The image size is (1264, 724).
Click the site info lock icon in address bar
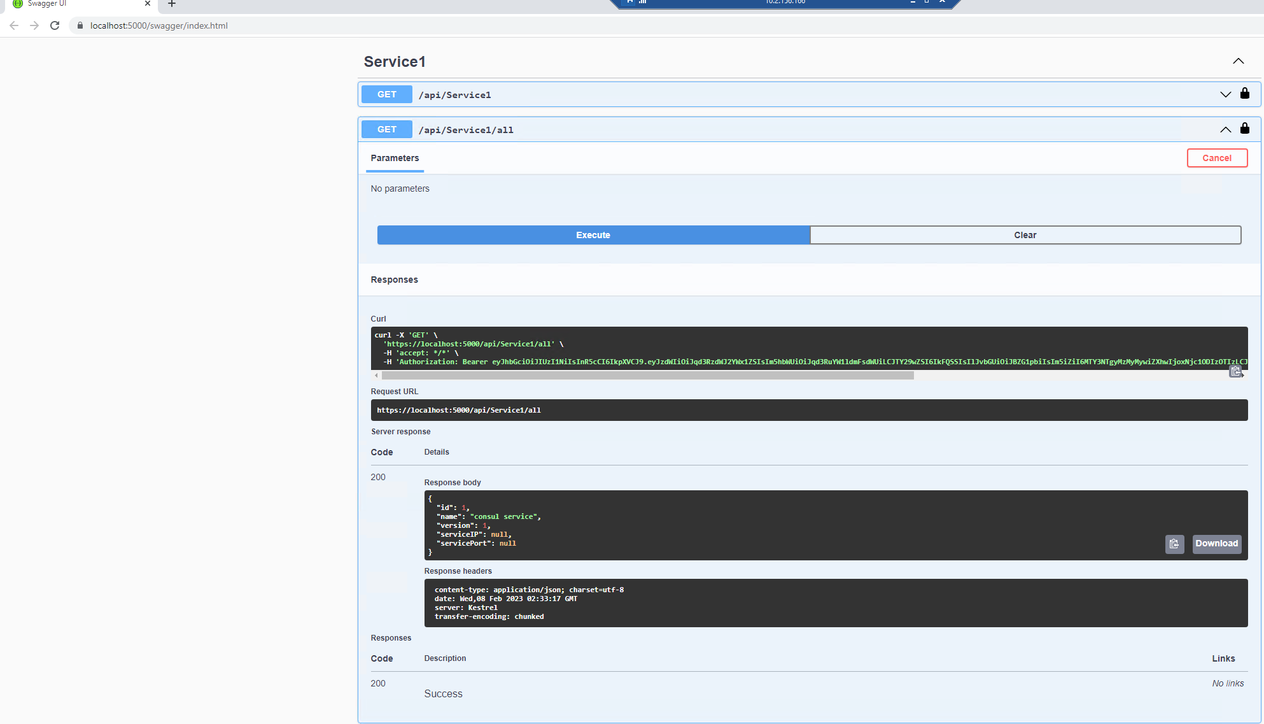pyautogui.click(x=80, y=25)
